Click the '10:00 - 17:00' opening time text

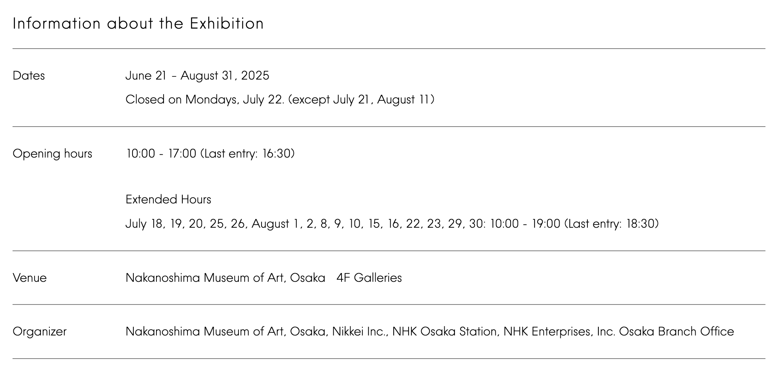click(x=161, y=154)
